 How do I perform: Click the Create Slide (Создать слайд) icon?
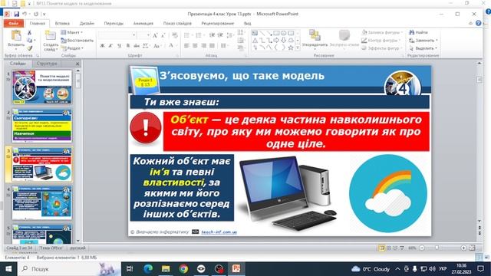pyautogui.click(x=51, y=36)
